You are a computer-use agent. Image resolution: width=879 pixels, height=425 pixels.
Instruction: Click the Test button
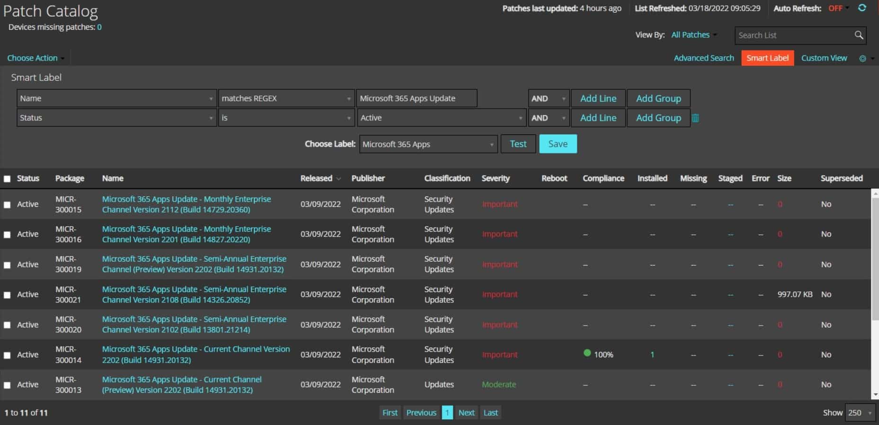(518, 144)
